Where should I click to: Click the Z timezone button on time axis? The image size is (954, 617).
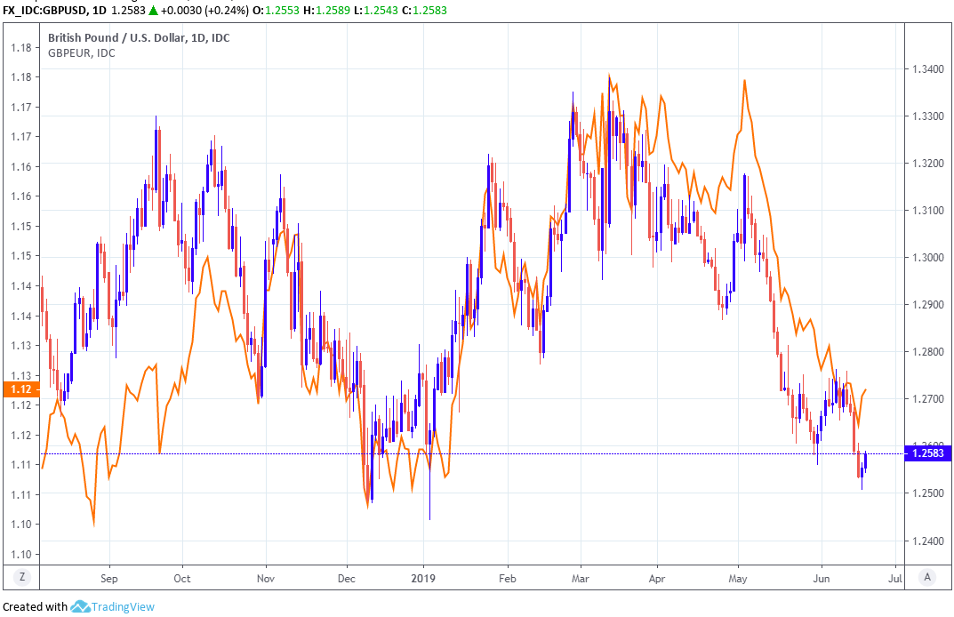(x=23, y=577)
